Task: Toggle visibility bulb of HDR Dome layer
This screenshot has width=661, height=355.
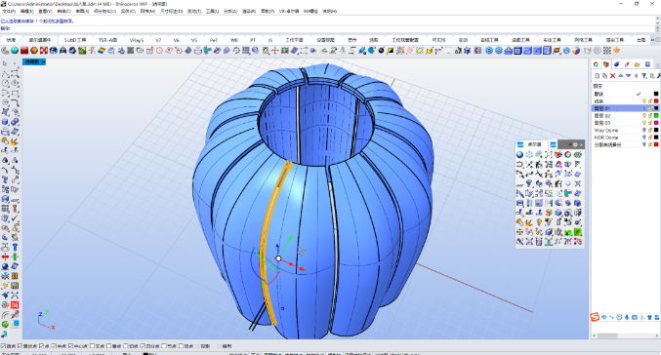Action: coord(644,138)
